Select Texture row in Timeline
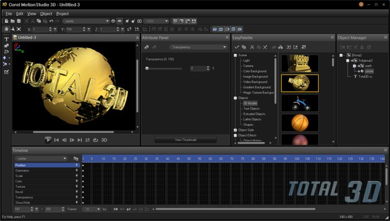The width and height of the screenshot is (390, 221). 47,186
